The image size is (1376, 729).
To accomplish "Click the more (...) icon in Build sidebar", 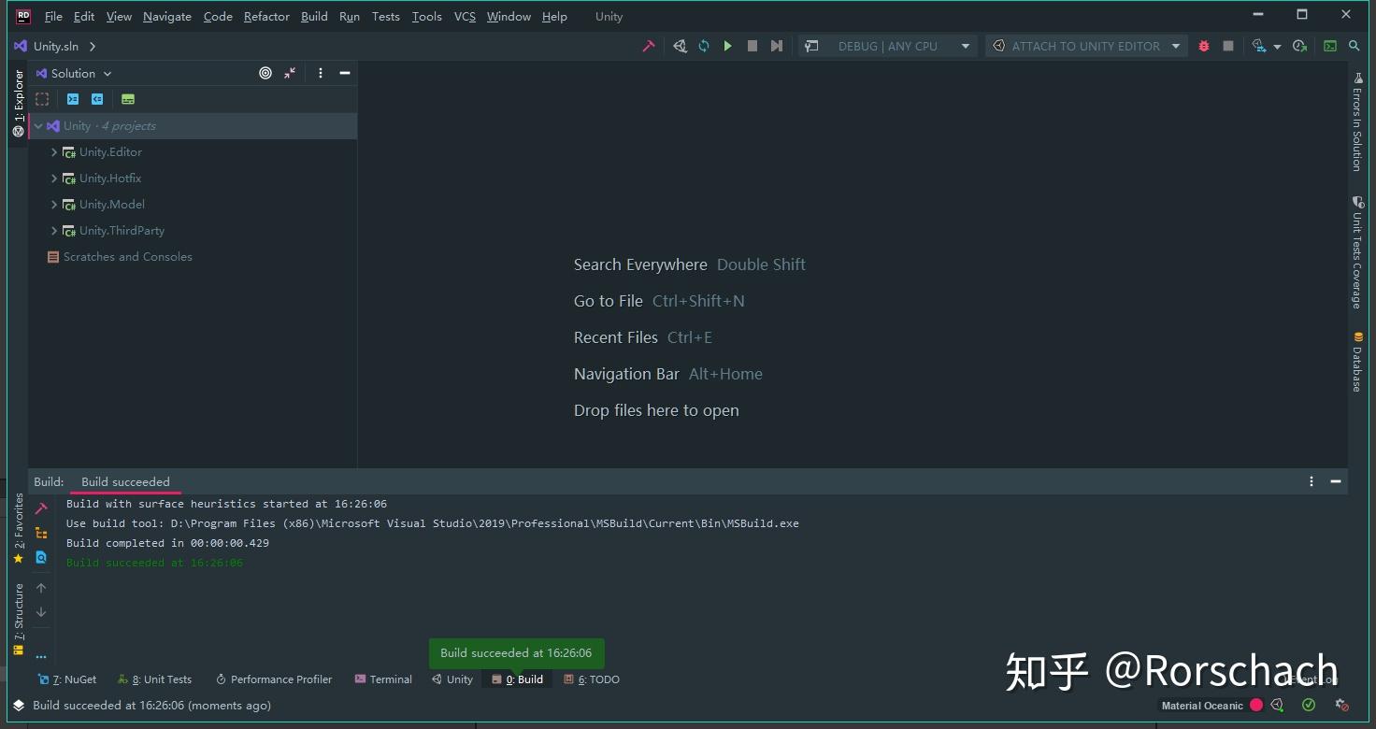I will (41, 657).
